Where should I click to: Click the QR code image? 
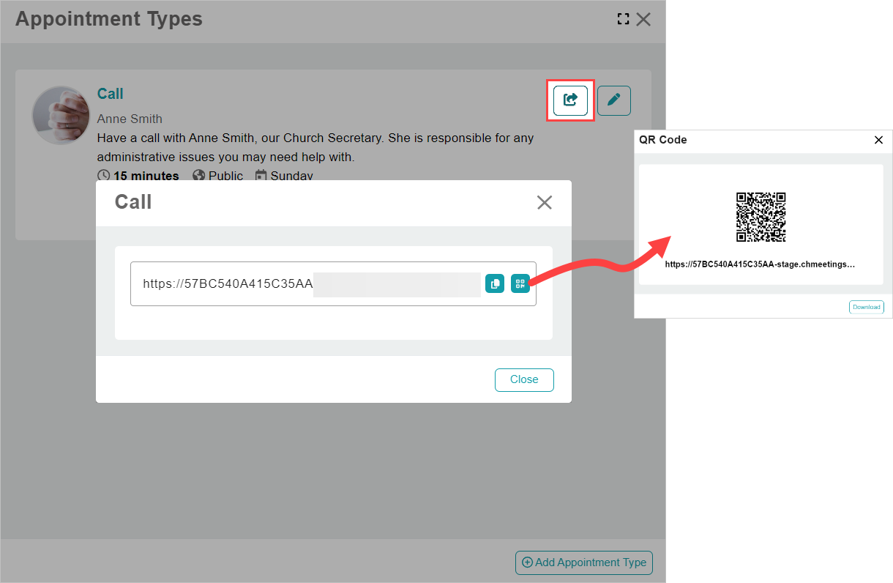point(761,217)
